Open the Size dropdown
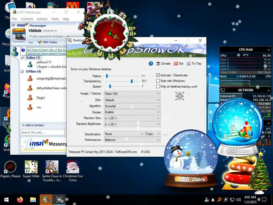The image size is (273, 205). point(132,100)
